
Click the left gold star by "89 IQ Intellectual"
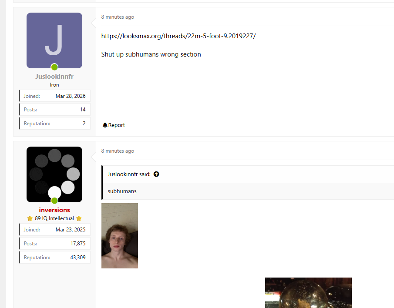point(30,218)
